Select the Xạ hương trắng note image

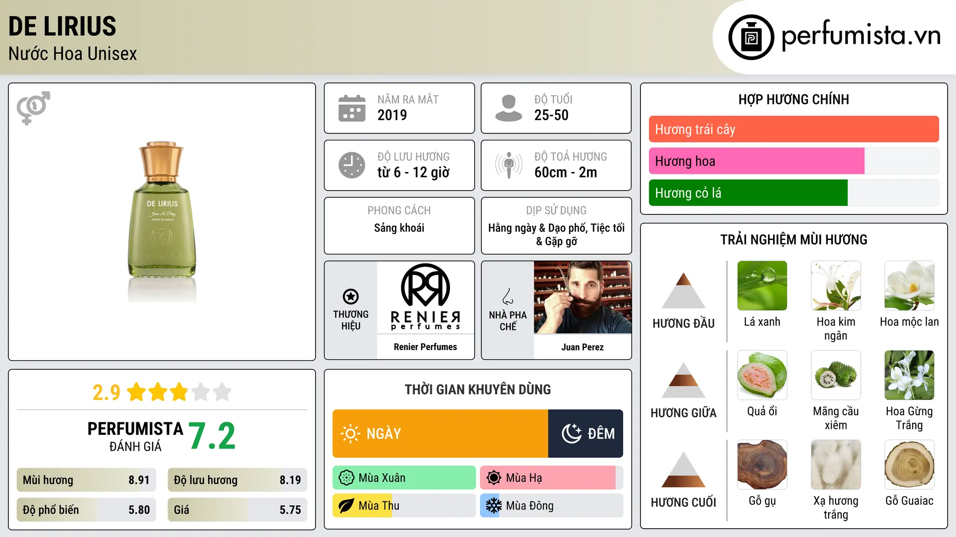(x=836, y=465)
